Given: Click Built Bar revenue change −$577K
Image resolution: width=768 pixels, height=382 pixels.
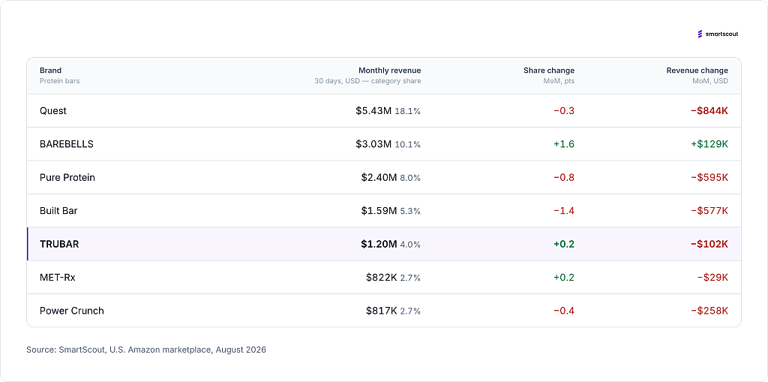Looking at the screenshot, I should 709,211.
